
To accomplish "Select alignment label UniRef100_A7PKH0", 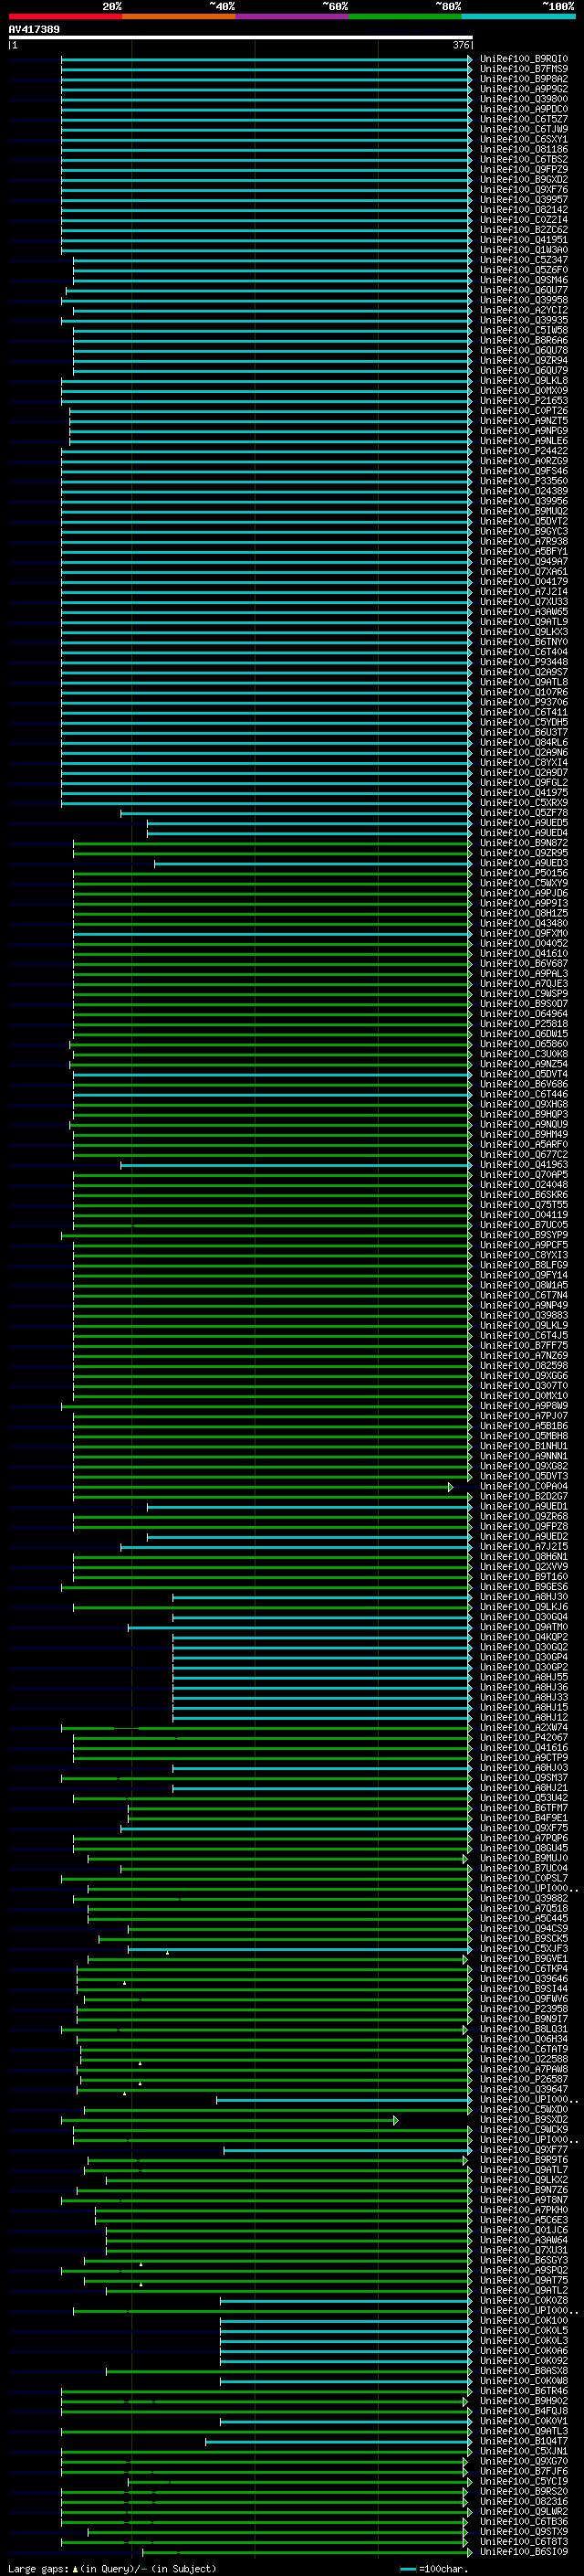I will (x=524, y=2210).
